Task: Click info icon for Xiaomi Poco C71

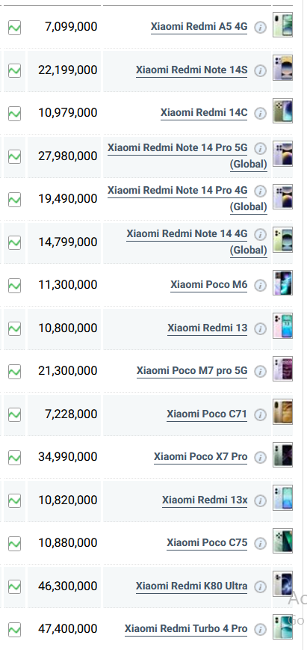Action: [260, 414]
